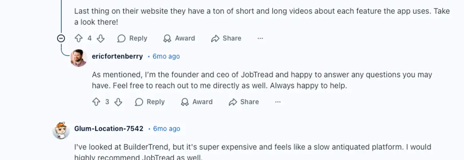
Task: Upvote ericfortenberry's reply
Action: click(96, 102)
